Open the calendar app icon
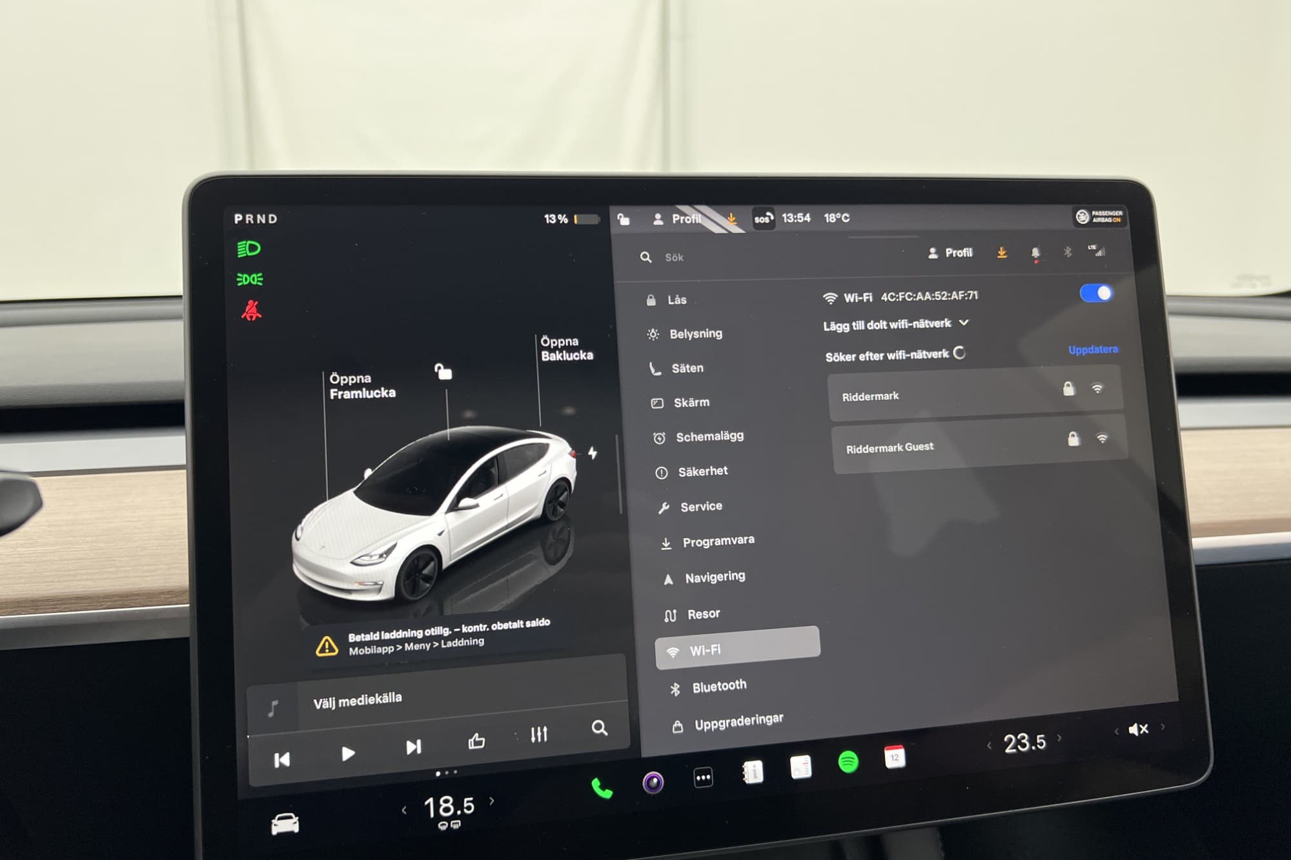This screenshot has width=1291, height=860. point(895,757)
